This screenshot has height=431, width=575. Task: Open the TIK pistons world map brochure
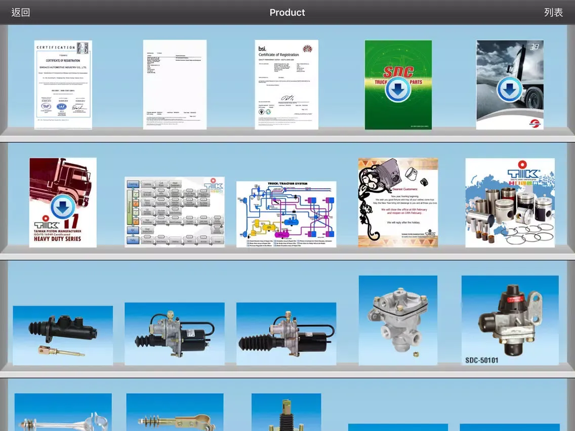[x=510, y=203]
